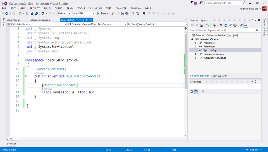Expand the References node in Solution Explorer
268x152 pixels.
click(196, 47)
